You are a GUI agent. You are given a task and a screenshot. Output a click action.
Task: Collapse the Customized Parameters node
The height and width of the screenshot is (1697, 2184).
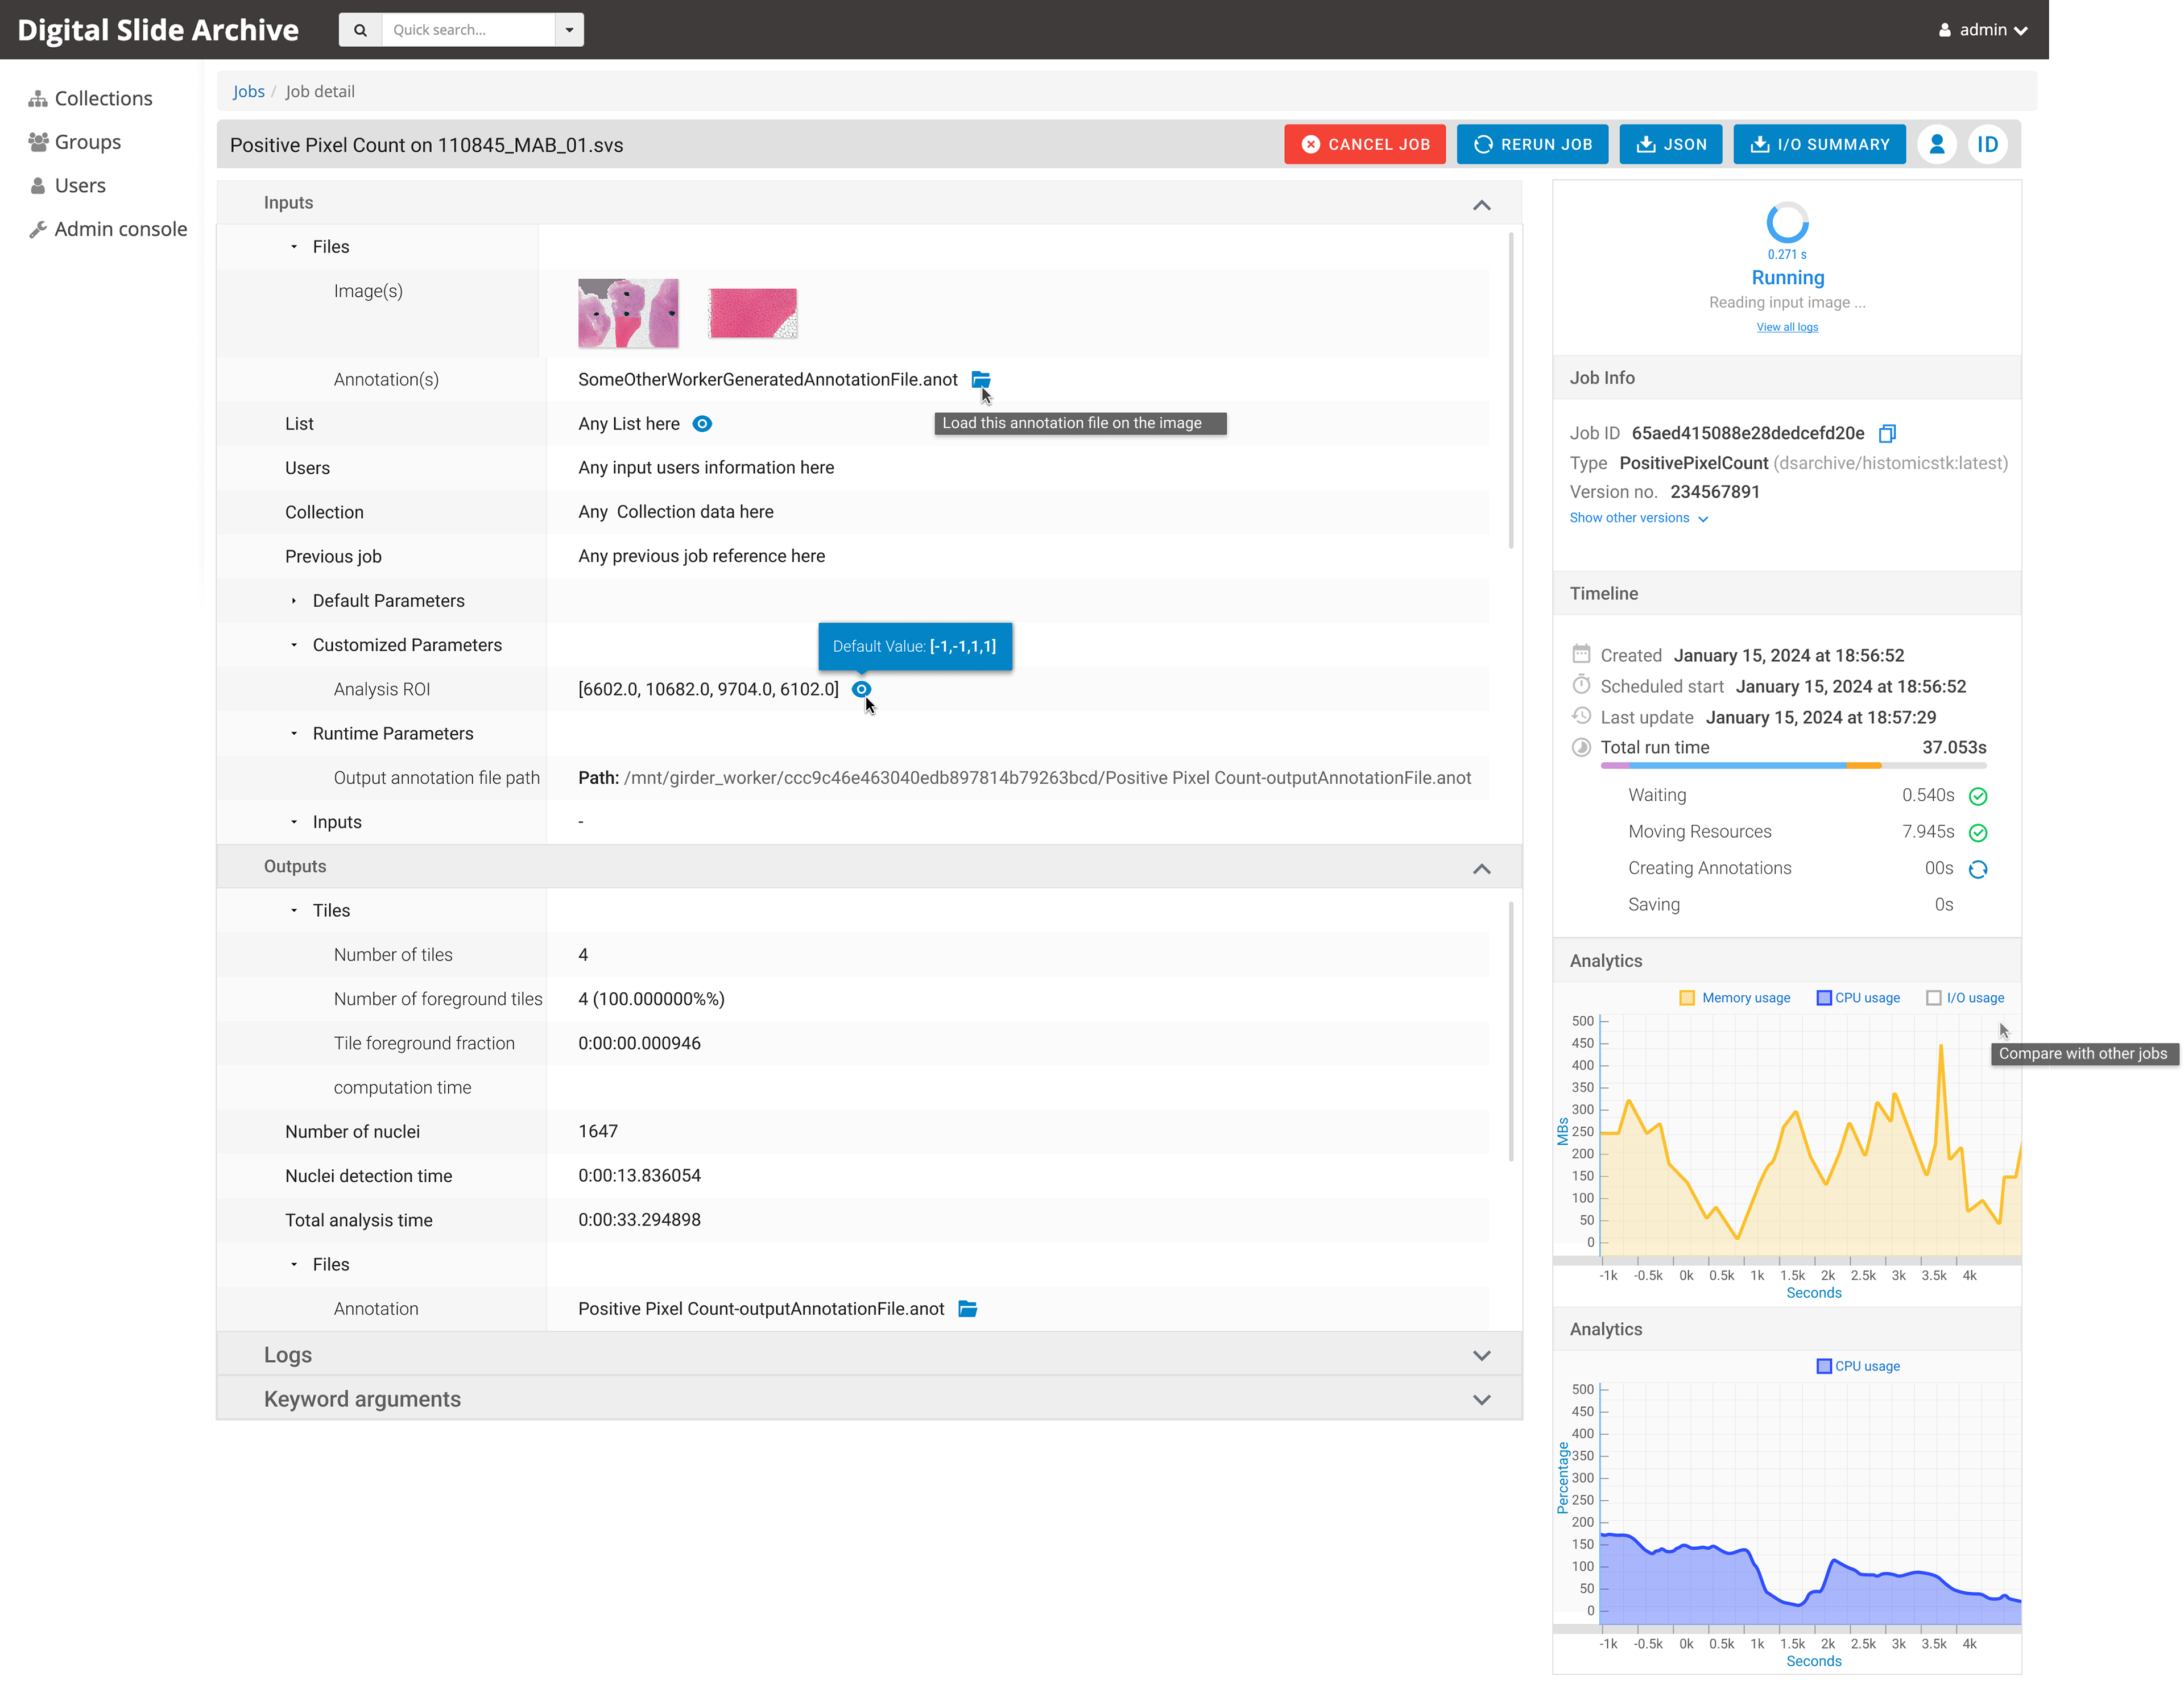294,645
